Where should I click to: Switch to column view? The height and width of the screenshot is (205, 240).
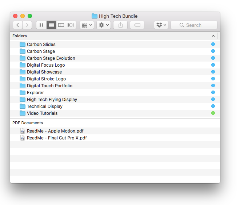pos(61,25)
